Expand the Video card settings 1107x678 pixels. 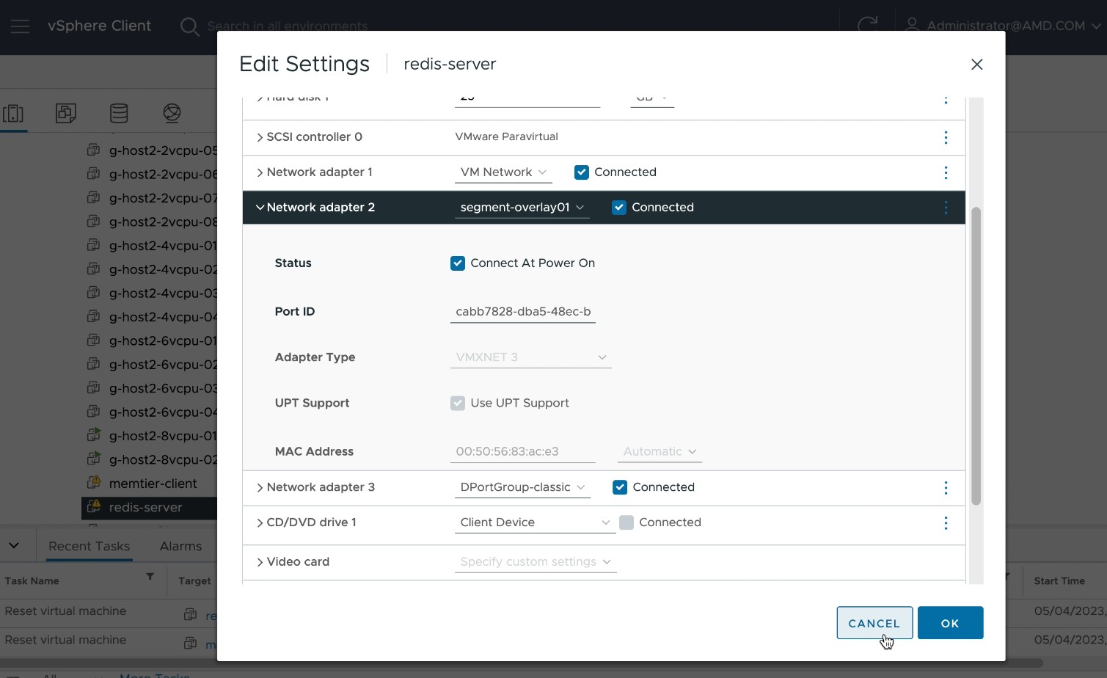coord(260,562)
